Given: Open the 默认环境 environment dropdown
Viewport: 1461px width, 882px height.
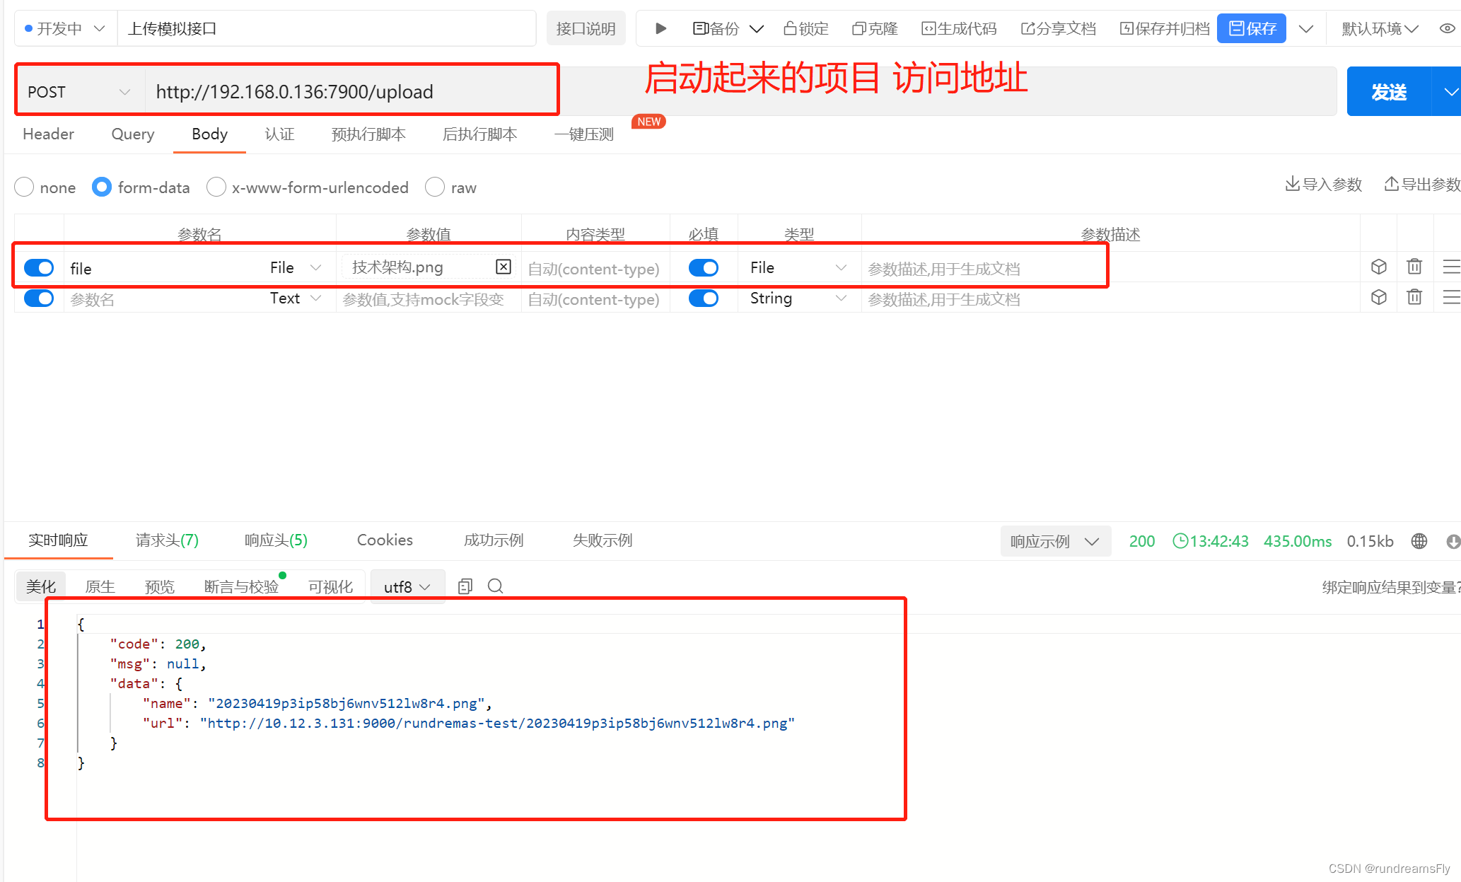Looking at the screenshot, I should click(x=1380, y=28).
